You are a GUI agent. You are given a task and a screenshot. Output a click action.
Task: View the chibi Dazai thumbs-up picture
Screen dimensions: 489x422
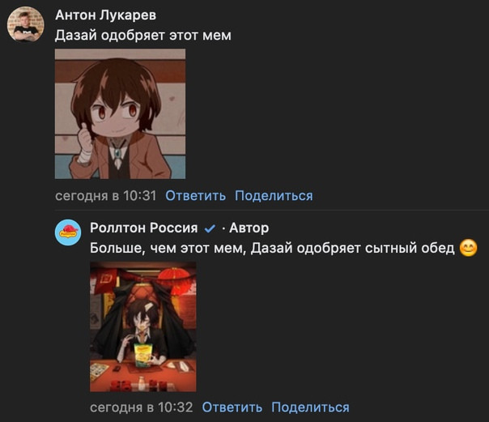pos(120,114)
